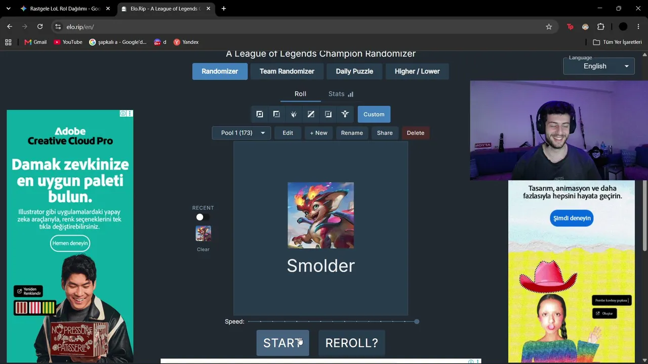Open the Yandex bookmark
Screen dimensions: 648x364
coord(186,42)
